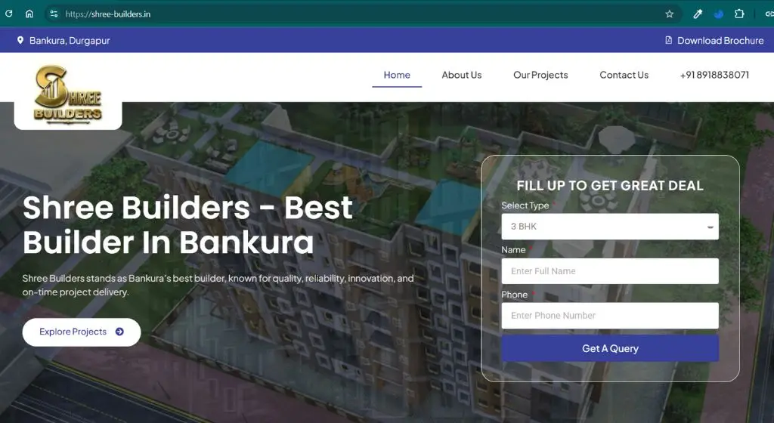
Task: Go to About Us menu item
Action: coord(462,75)
